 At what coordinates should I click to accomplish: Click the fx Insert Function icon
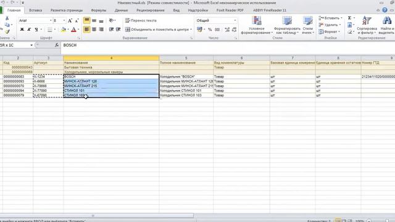[57, 45]
